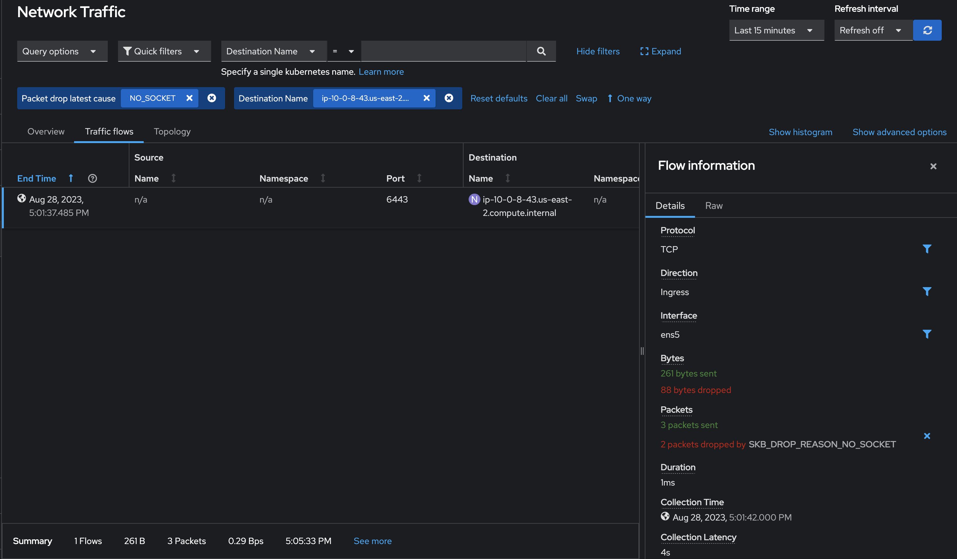Image resolution: width=957 pixels, height=559 pixels.
Task: Filter by TCP protocol funnel icon
Action: [926, 249]
